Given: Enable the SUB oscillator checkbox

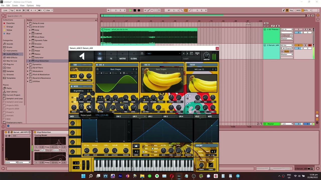Looking at the screenshot, I should pyautogui.click(x=71, y=65).
